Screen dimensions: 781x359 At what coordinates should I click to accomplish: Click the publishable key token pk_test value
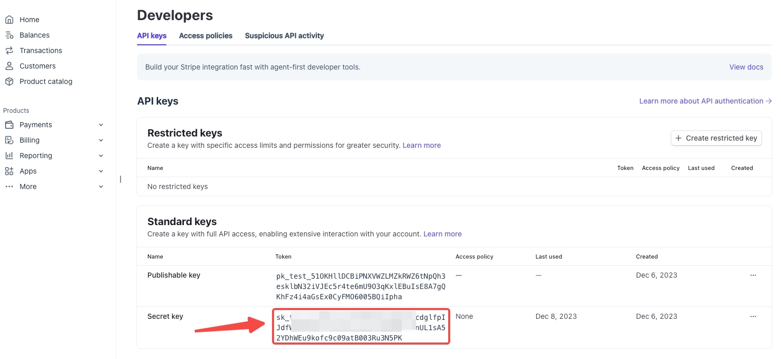[361, 286]
